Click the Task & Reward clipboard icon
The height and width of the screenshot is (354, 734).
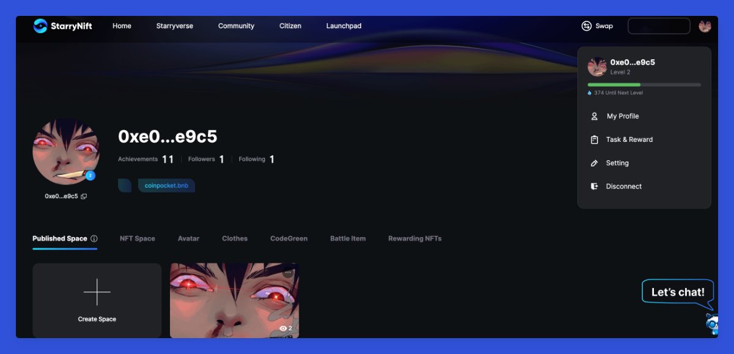[x=594, y=139]
